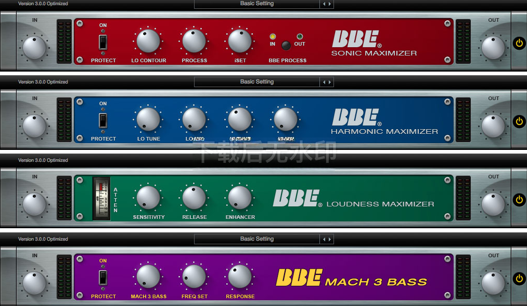The width and height of the screenshot is (527, 306).
Task: Click the Sonic Maximizer IN knob
Action: [34, 48]
